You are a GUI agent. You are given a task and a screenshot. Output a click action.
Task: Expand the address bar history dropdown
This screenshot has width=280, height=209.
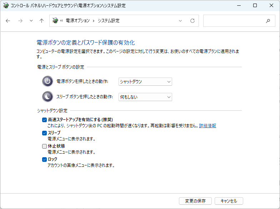180,21
